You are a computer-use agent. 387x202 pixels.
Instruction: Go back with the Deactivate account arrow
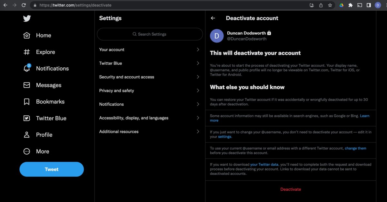213,18
